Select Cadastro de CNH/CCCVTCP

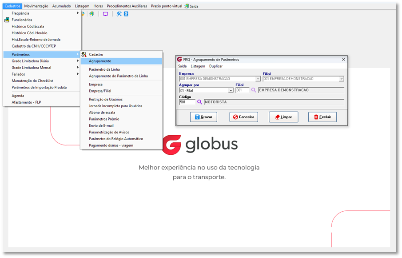click(42, 46)
